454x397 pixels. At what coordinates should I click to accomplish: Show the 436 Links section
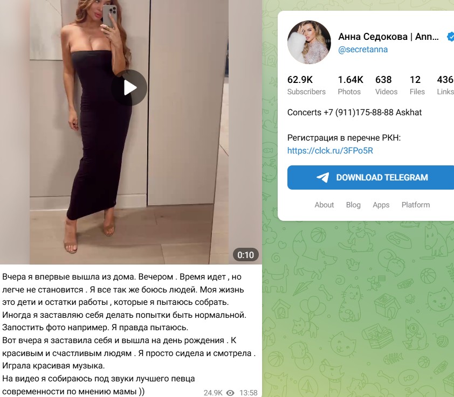click(445, 85)
